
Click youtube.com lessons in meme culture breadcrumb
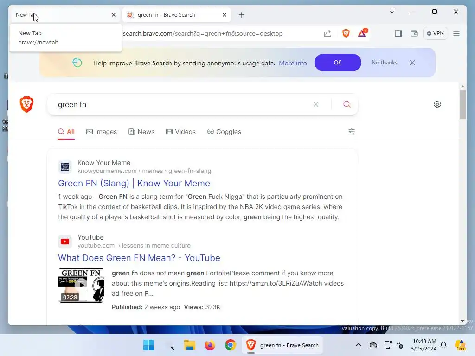coord(134,246)
